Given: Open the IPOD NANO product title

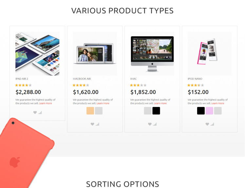Looking at the screenshot, I should pyautogui.click(x=195, y=79).
